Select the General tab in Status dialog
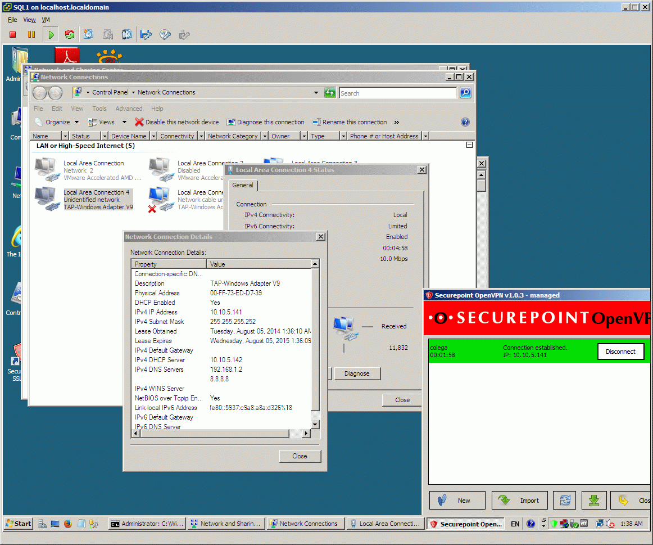Image resolution: width=653 pixels, height=545 pixels. pos(242,185)
